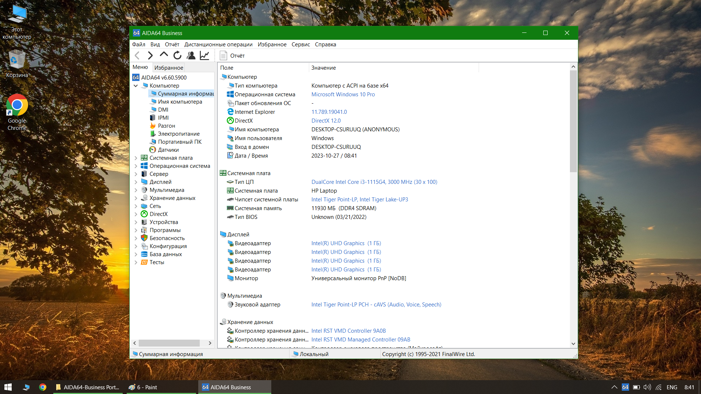Open Google Chrome from the taskbar
The width and height of the screenshot is (701, 394).
pyautogui.click(x=43, y=387)
